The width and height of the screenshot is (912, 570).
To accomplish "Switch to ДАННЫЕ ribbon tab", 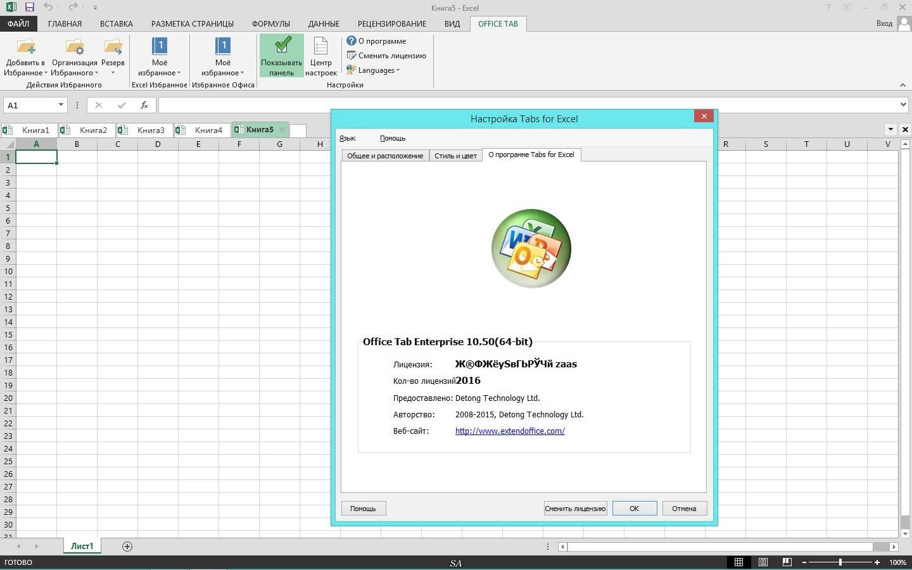I will [324, 23].
